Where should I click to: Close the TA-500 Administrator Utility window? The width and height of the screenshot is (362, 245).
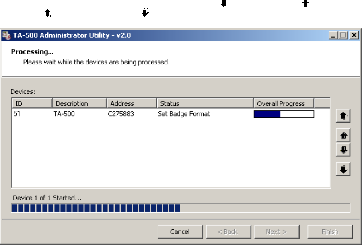tap(354, 35)
